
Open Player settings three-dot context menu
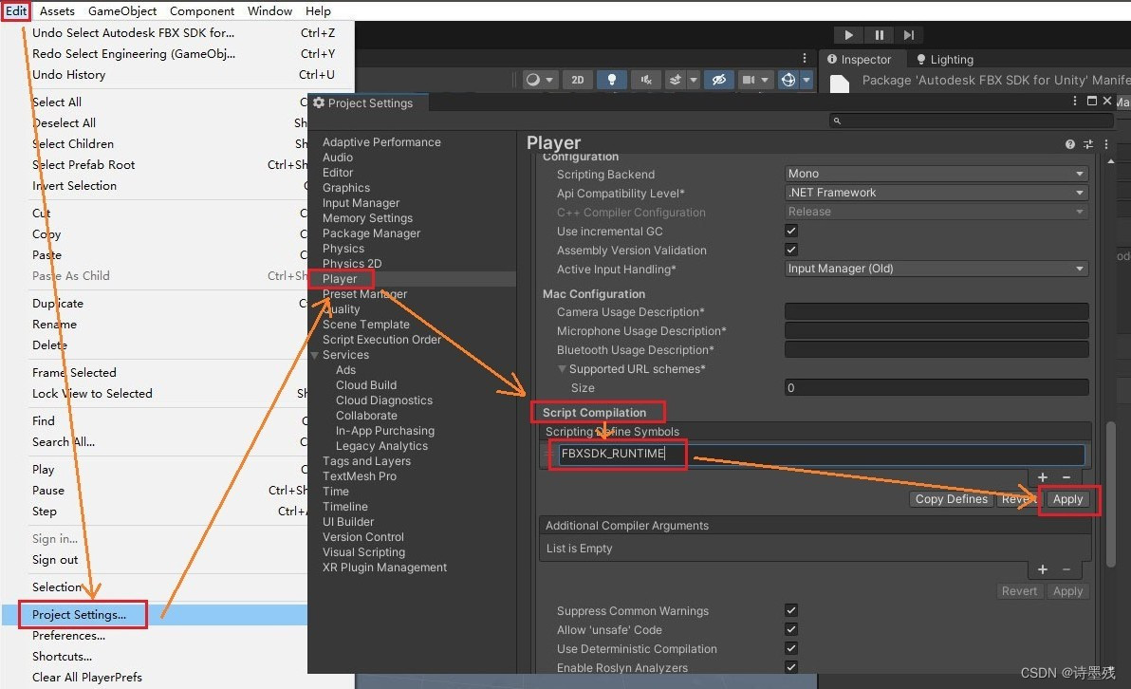pos(1106,144)
